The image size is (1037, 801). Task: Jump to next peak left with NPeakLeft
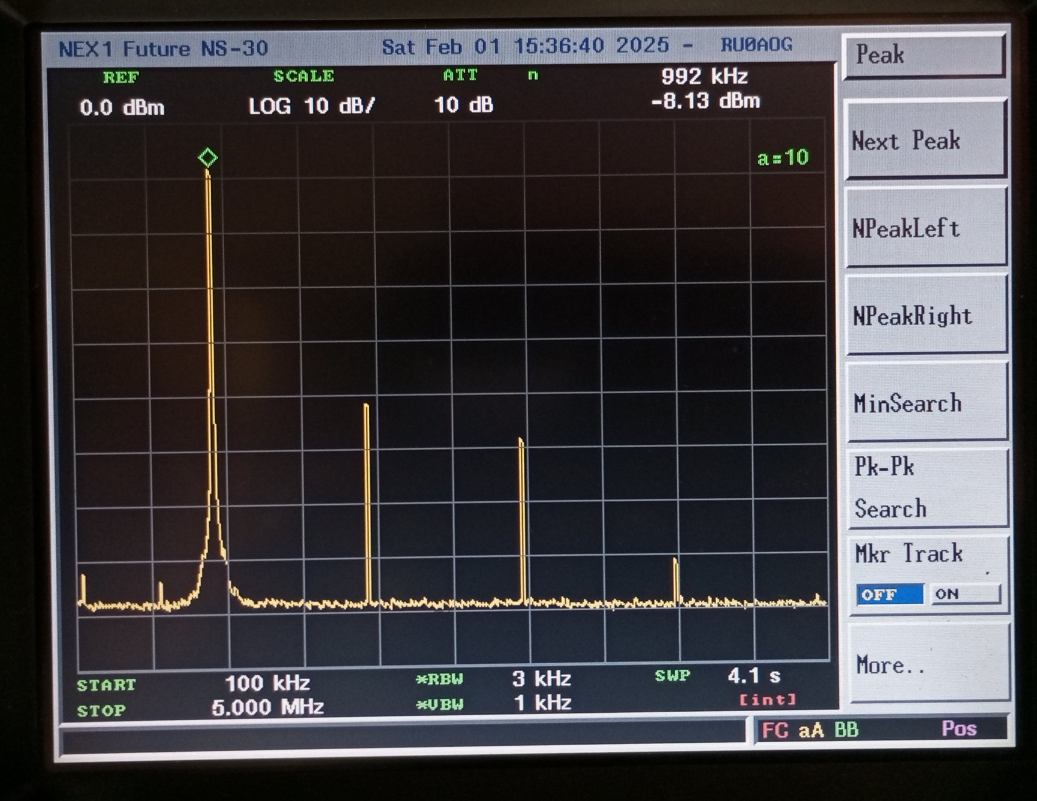926,228
